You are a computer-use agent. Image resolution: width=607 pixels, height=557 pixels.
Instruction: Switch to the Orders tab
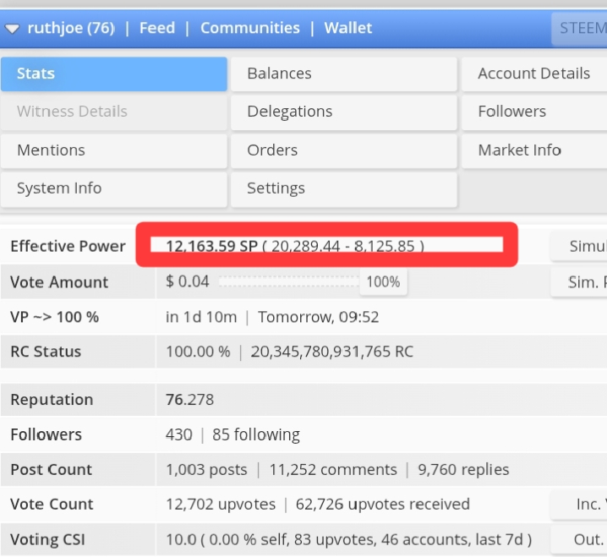(x=344, y=150)
